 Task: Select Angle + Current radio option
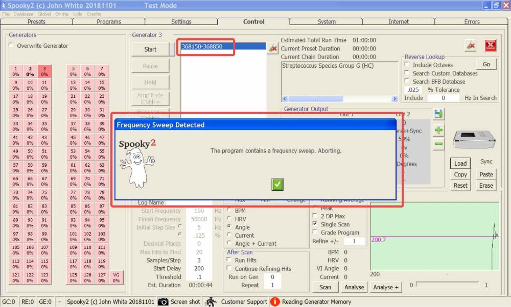pos(229,243)
